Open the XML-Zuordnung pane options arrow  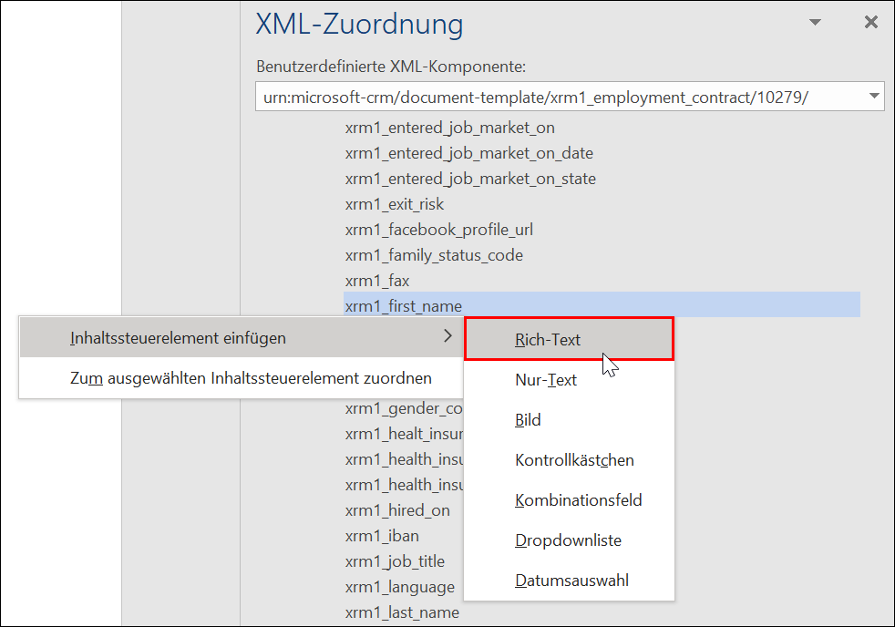coord(815,23)
